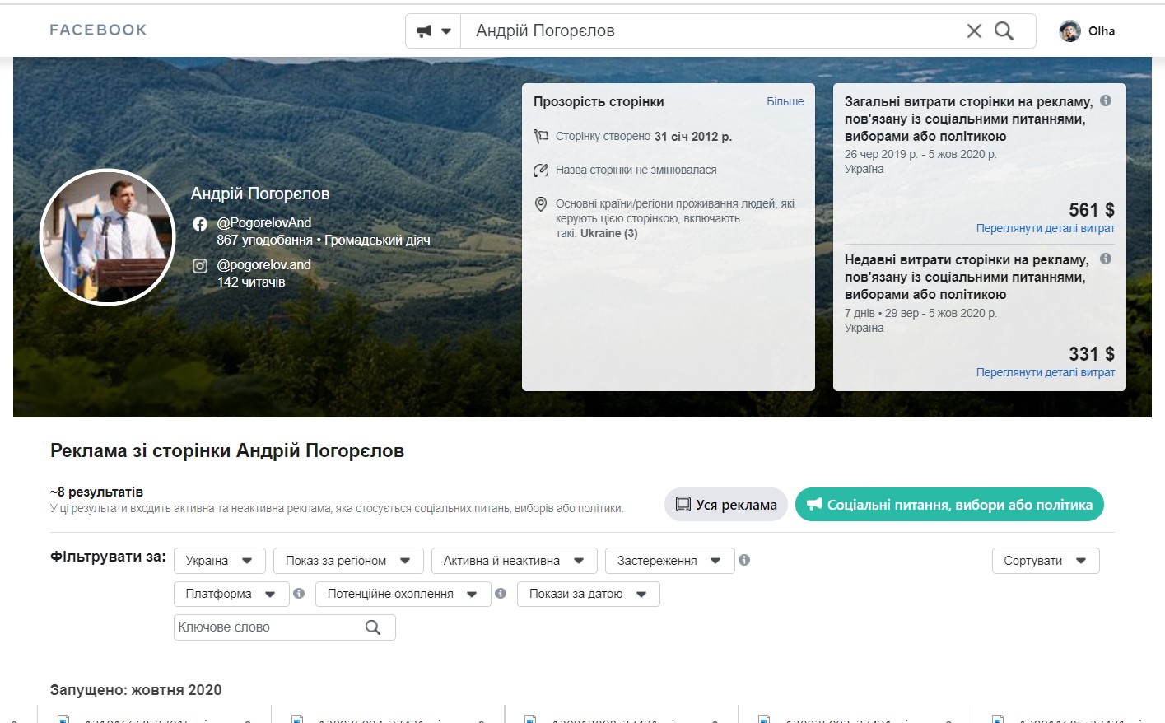The width and height of the screenshot is (1165, 723).
Task: Go to the FACEBOOK logo home link
Action: [98, 30]
